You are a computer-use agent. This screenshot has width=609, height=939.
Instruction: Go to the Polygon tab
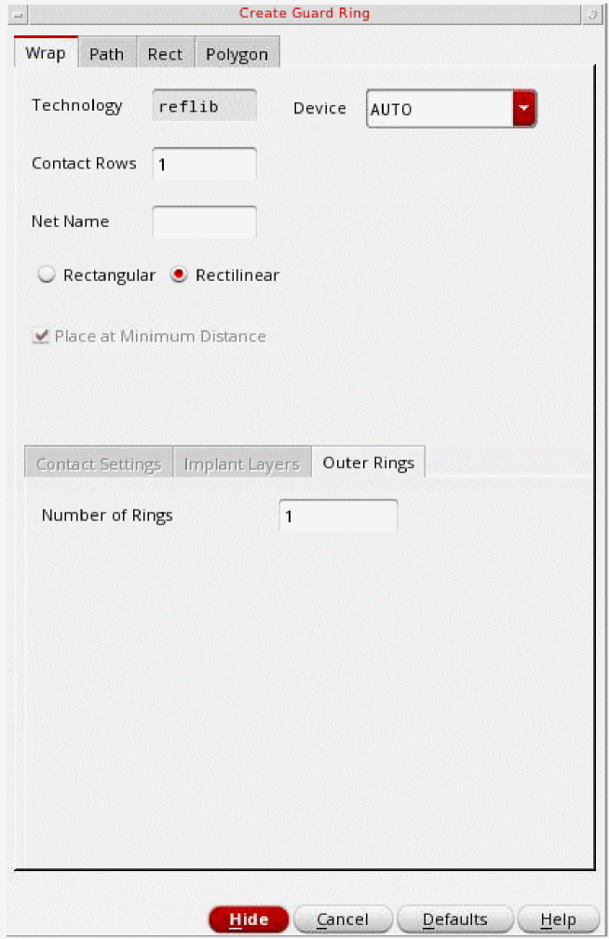point(237,54)
